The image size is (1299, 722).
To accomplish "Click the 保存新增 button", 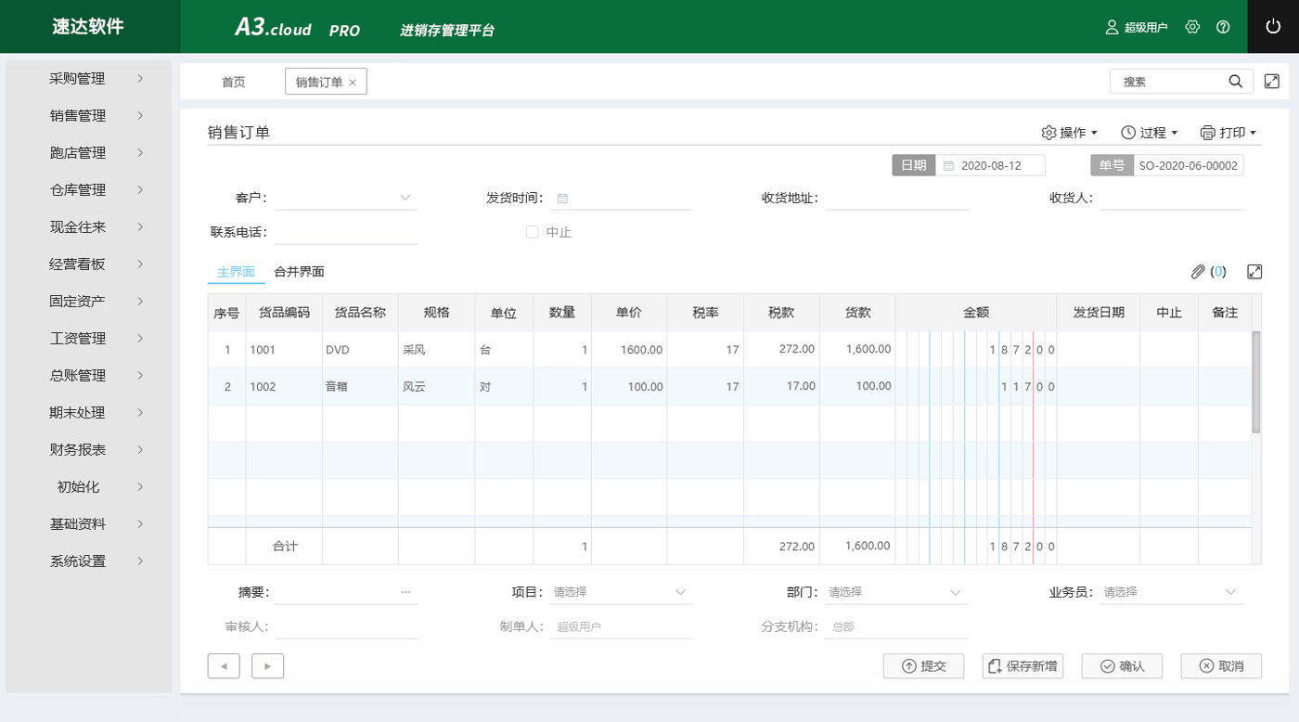I will click(x=1022, y=665).
